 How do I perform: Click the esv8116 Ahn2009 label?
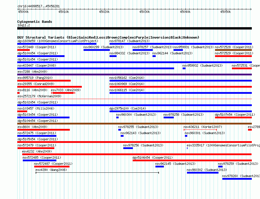[32, 90]
